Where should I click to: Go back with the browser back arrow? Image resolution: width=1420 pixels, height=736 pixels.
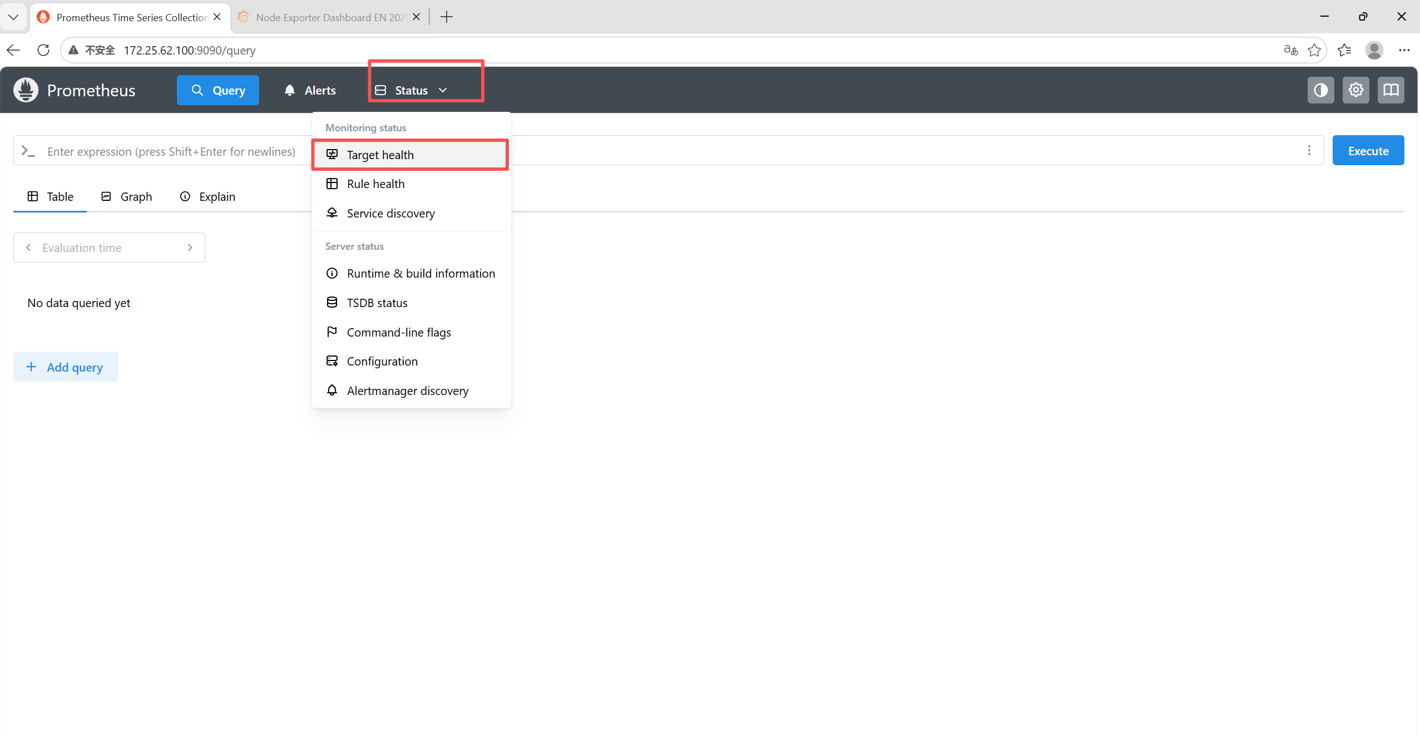(14, 50)
